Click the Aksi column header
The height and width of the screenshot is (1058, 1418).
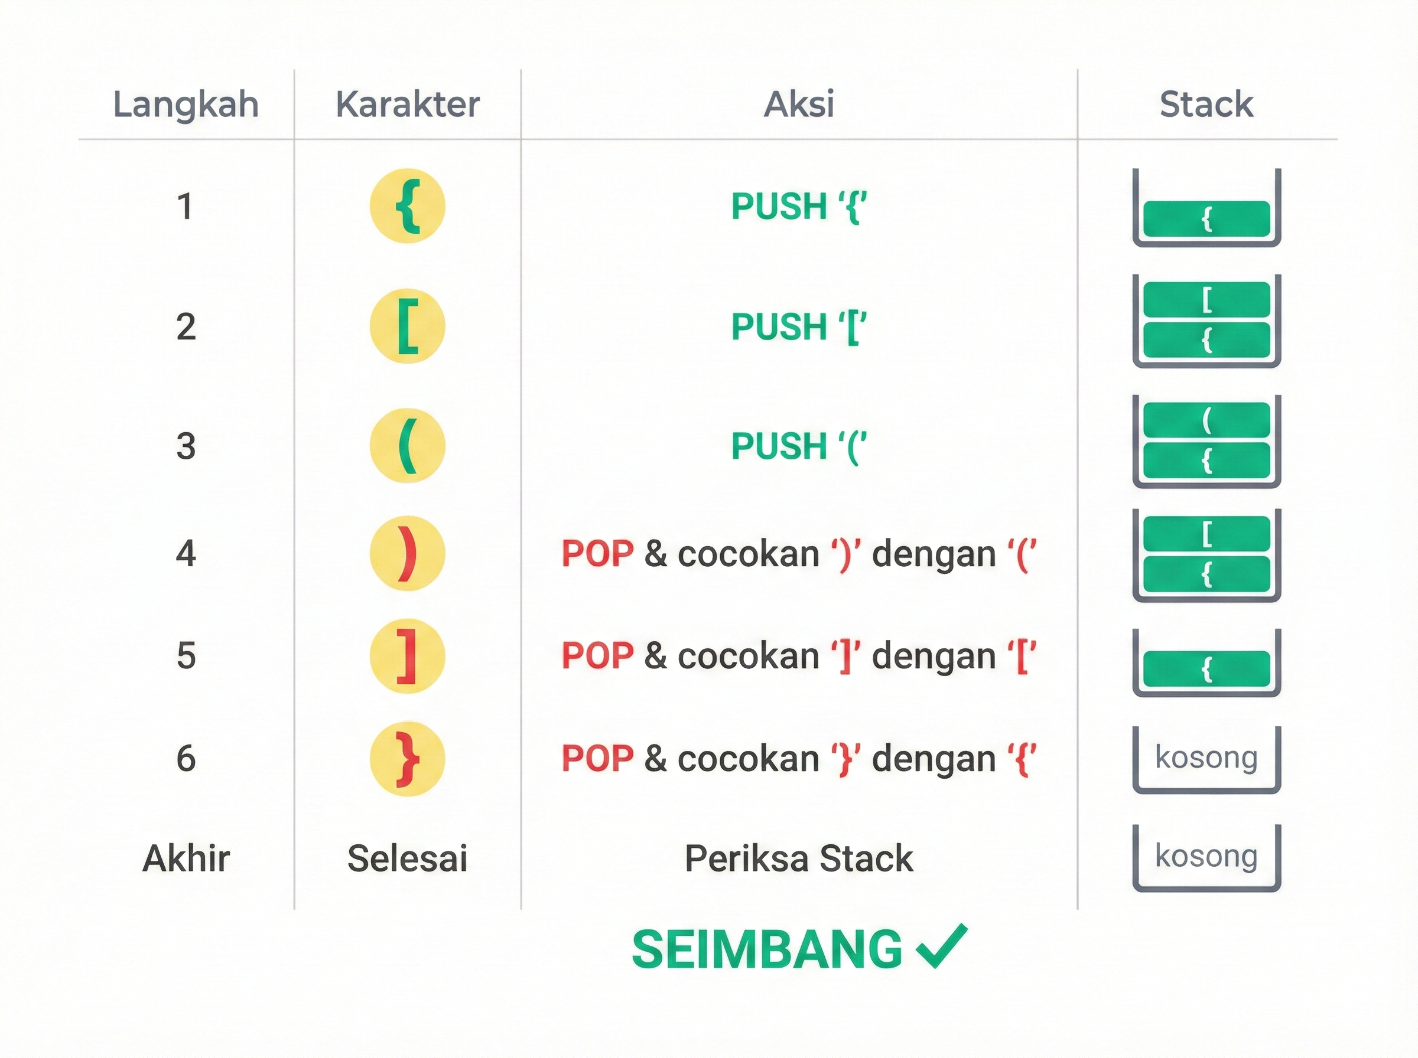pyautogui.click(x=799, y=105)
